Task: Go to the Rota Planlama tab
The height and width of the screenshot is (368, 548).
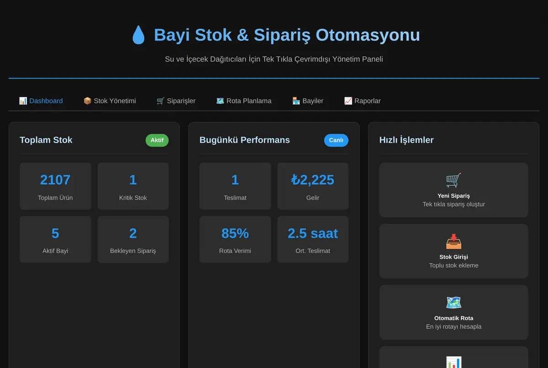Action: 244,101
